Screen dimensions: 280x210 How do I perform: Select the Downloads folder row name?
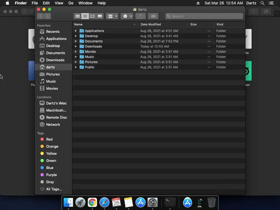point(94,46)
